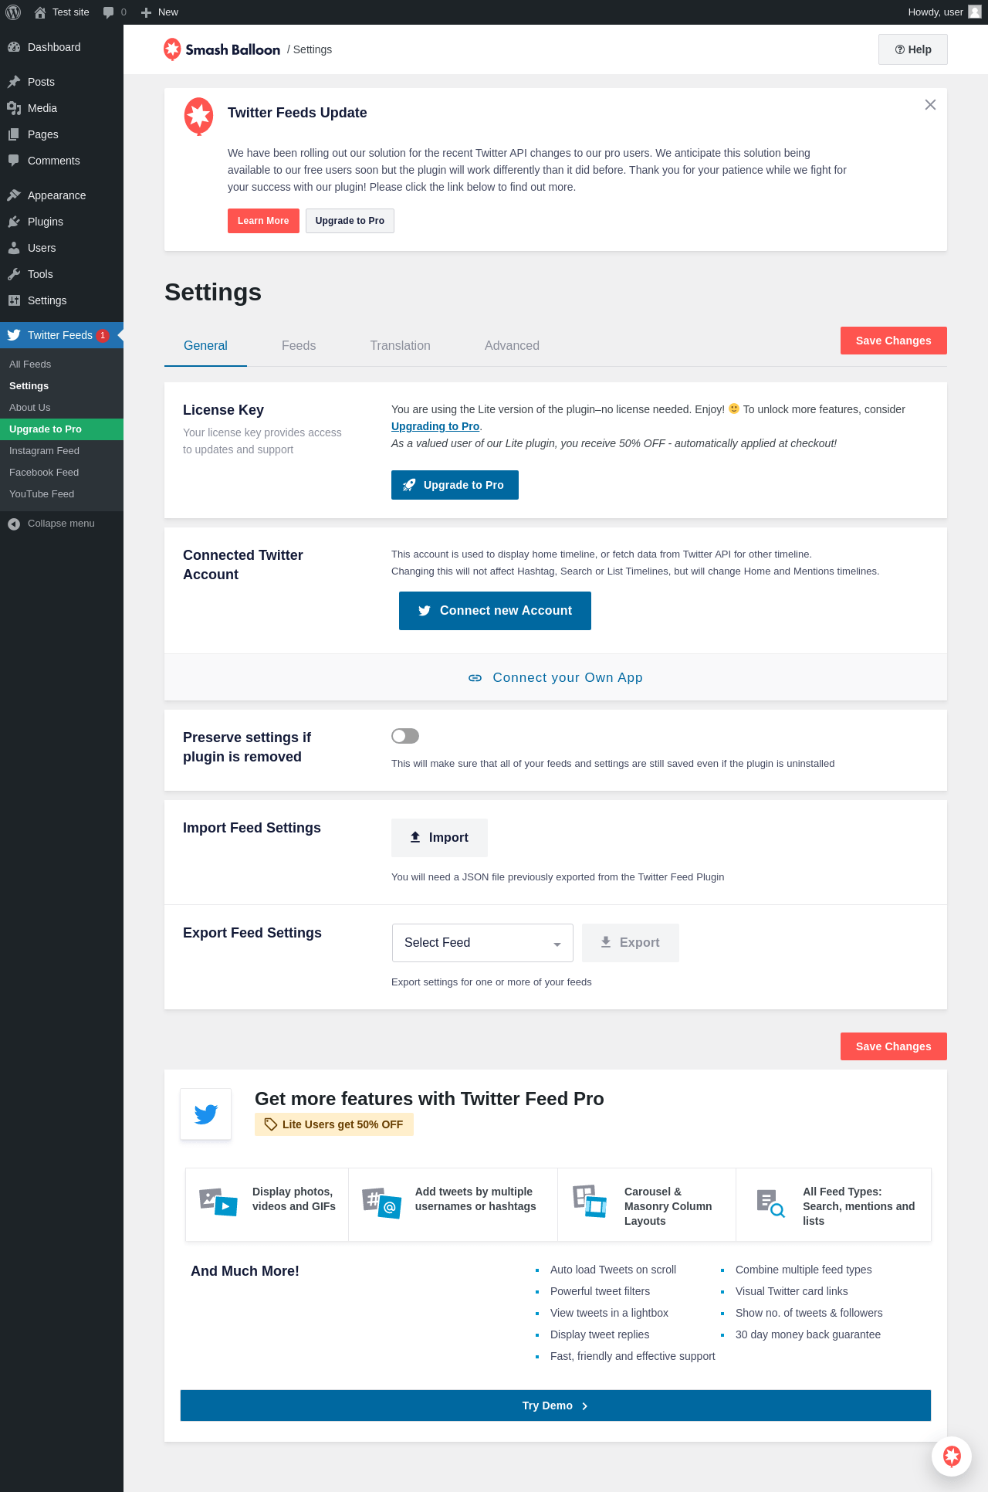Click green Upgrade to Pro sidebar item
This screenshot has height=1492, width=988.
[x=62, y=429]
